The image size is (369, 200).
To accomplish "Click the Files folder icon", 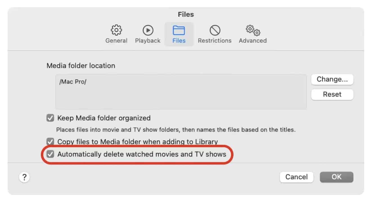I will click(x=179, y=30).
